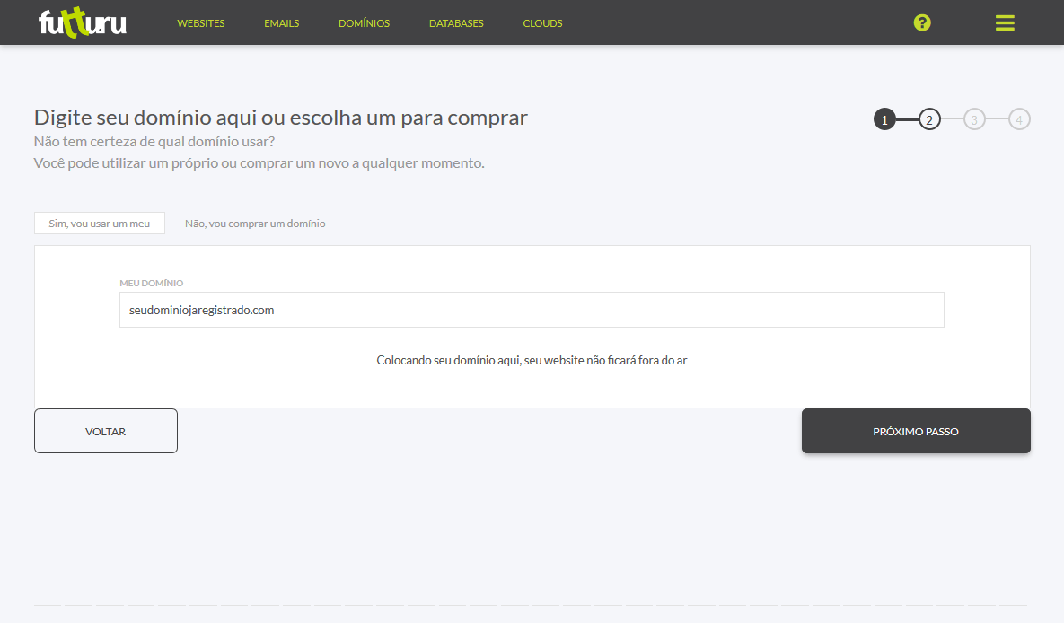Click the Próximo Passo button
This screenshot has height=623, width=1064.
pos(916,431)
